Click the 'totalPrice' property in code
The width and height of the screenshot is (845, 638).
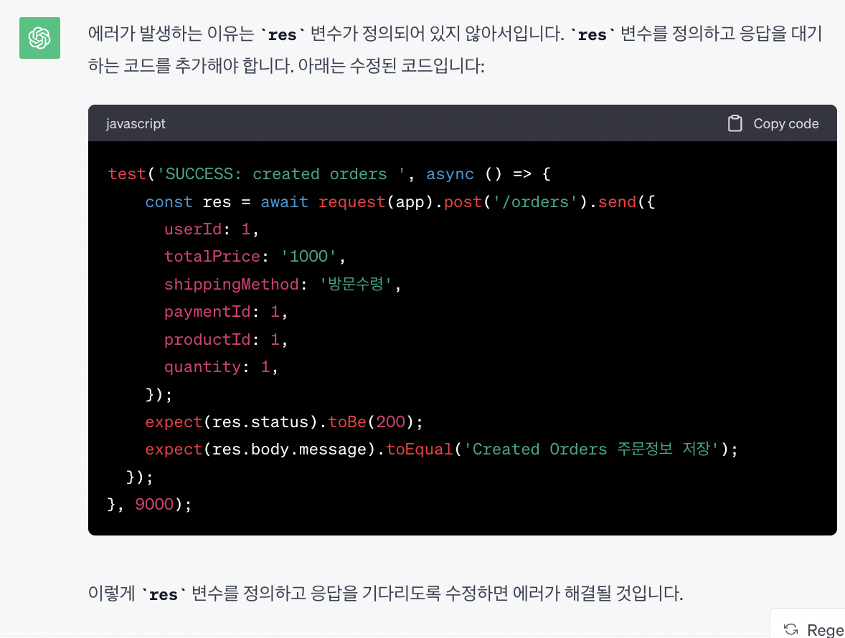click(212, 257)
